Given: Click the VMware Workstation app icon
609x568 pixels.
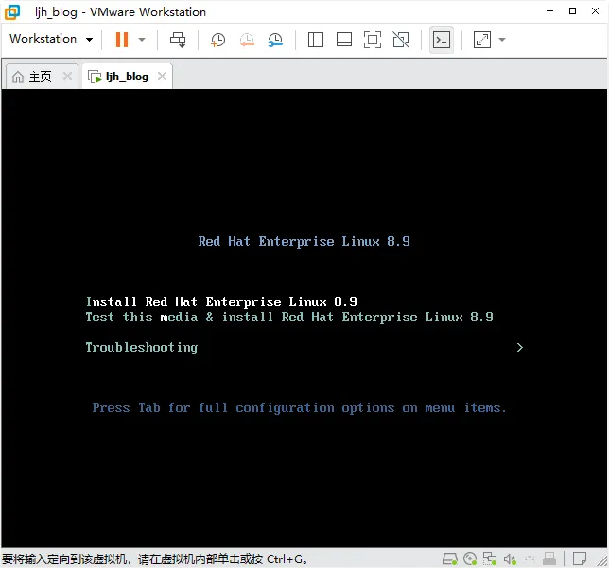Looking at the screenshot, I should (x=12, y=11).
